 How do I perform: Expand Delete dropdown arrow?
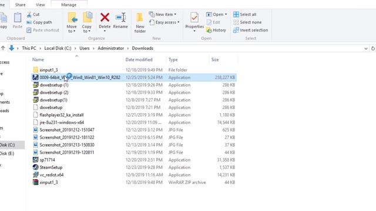tap(105, 31)
